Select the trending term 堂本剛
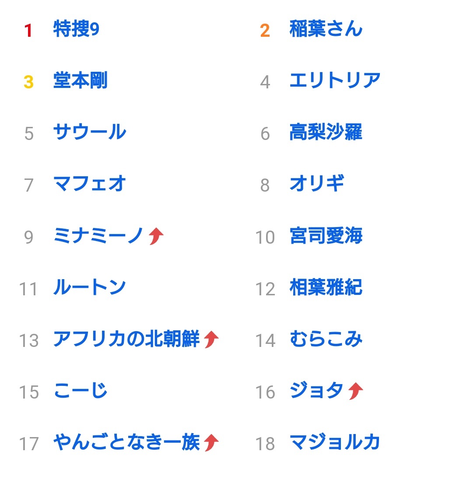470x483 pixels. [80, 80]
